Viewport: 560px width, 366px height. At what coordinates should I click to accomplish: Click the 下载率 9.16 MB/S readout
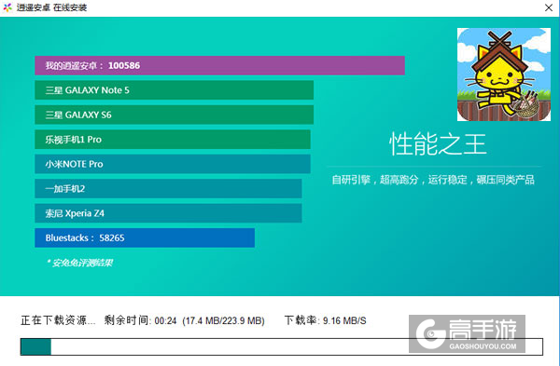[326, 320]
